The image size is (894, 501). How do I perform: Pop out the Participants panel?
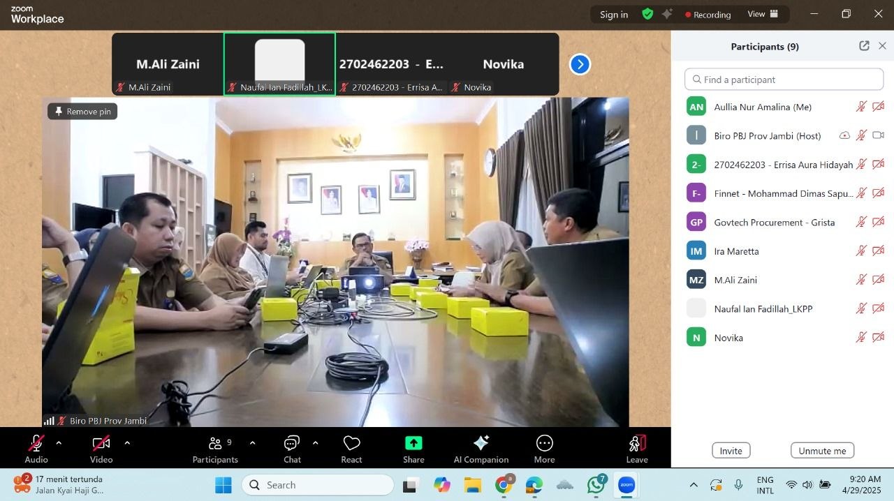(x=864, y=46)
